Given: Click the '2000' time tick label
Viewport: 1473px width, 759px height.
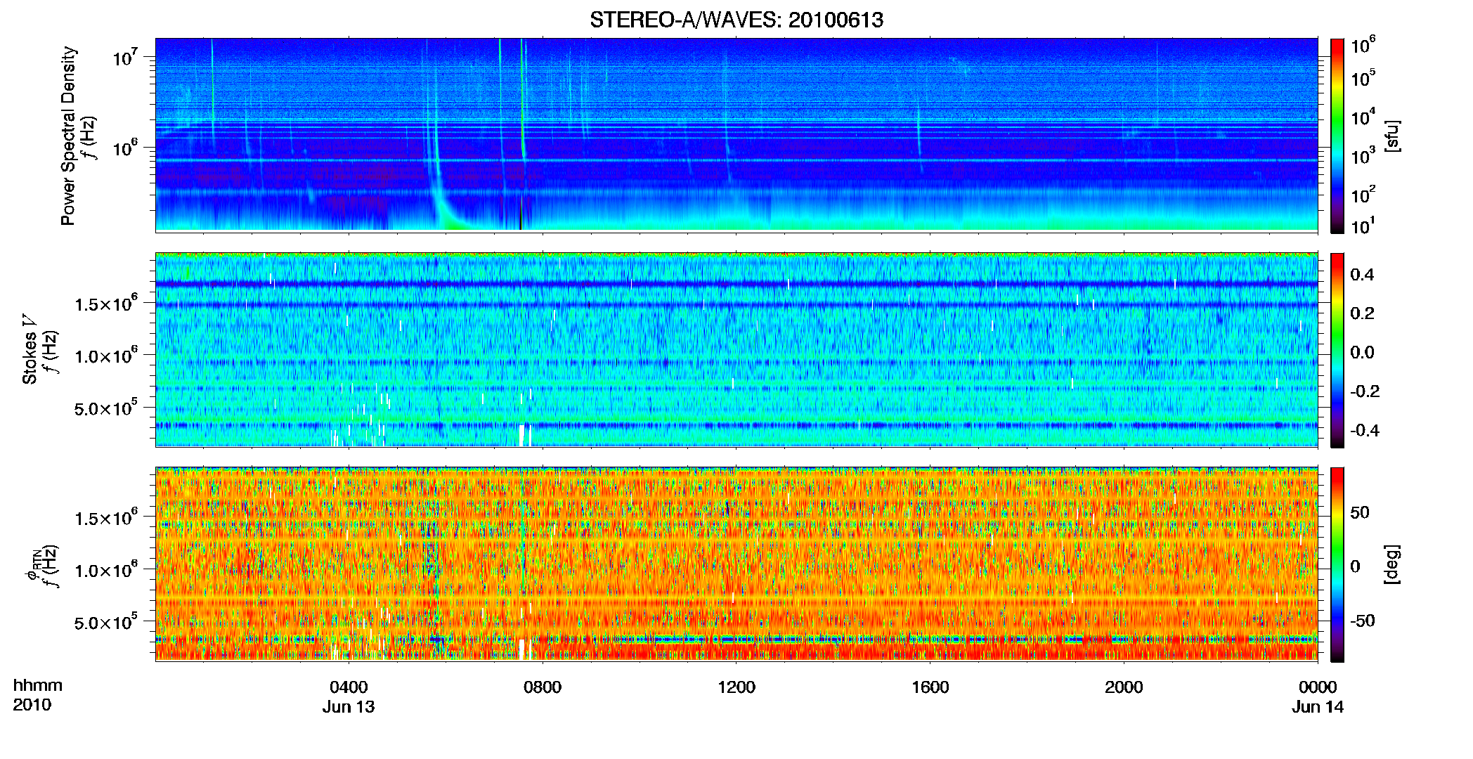Looking at the screenshot, I should [1124, 687].
